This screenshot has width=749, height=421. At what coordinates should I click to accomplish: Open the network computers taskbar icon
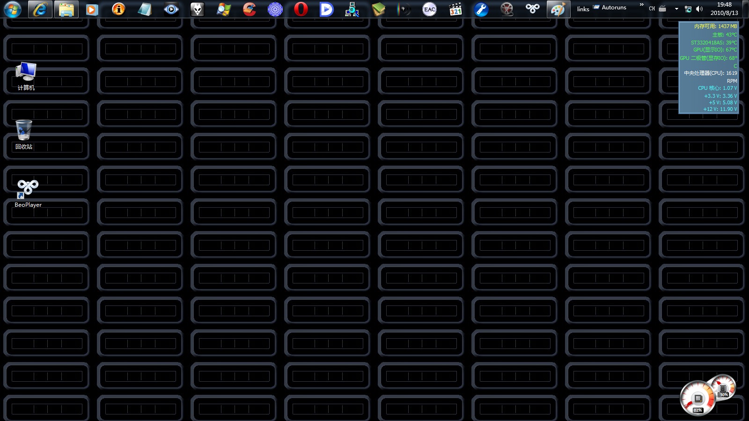coord(352,9)
